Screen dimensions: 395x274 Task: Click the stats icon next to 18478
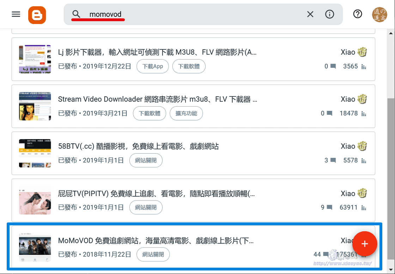tap(364, 114)
